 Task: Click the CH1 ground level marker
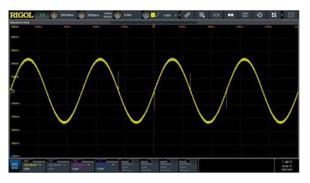tap(12, 91)
